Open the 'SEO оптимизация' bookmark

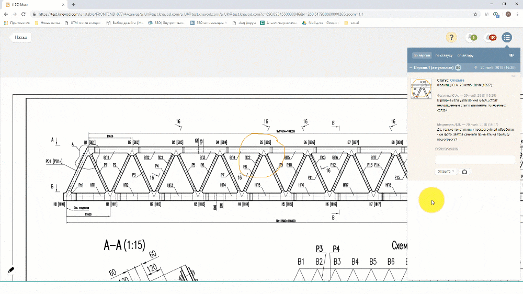pos(209,23)
